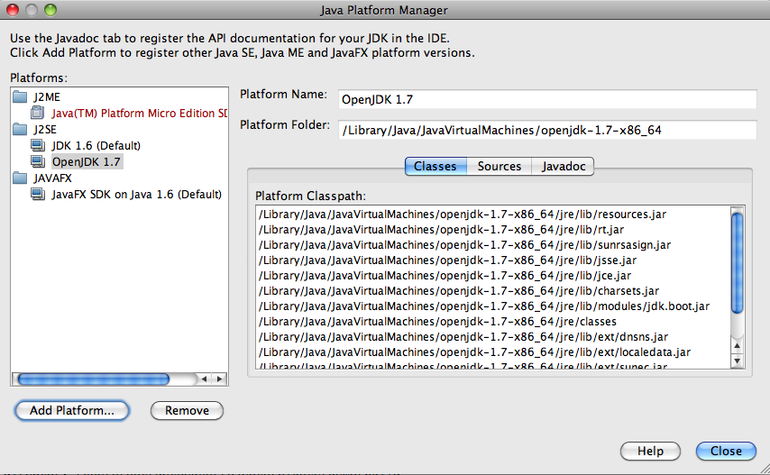Click the classpath scrollbar up arrow
This screenshot has height=475, width=770.
pos(738,345)
